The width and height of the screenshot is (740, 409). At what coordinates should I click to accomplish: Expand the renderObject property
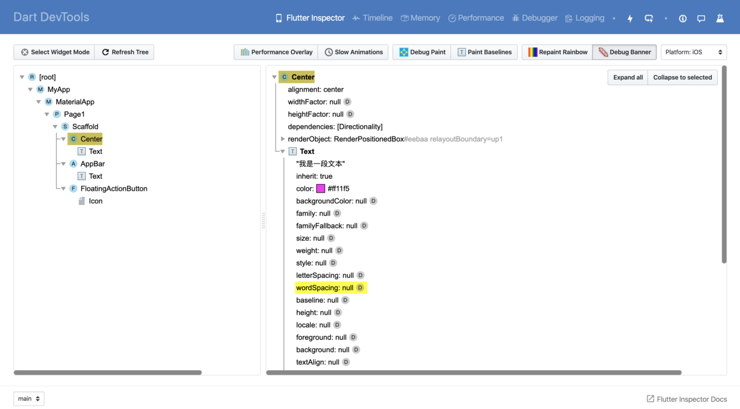tap(283, 139)
